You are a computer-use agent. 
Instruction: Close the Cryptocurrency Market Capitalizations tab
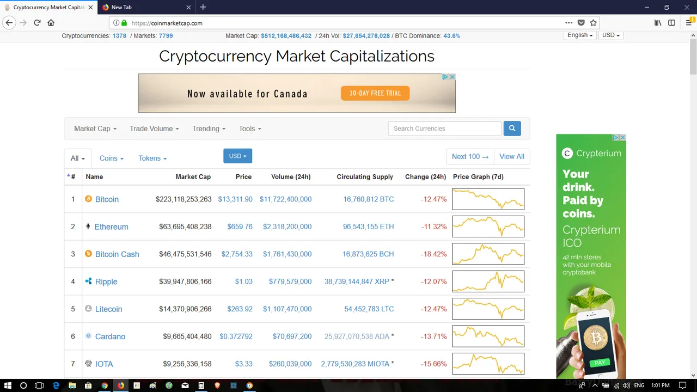pos(90,8)
